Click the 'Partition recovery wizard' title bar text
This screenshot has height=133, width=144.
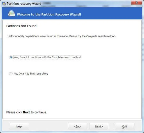click(x=24, y=4)
